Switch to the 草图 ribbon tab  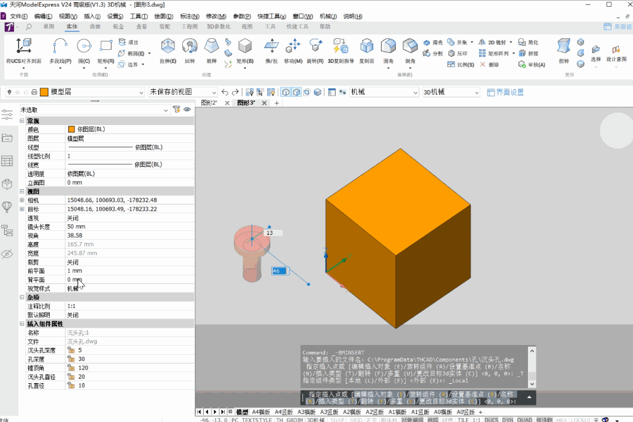click(x=49, y=26)
